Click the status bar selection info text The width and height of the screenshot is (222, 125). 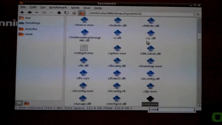click(74, 108)
